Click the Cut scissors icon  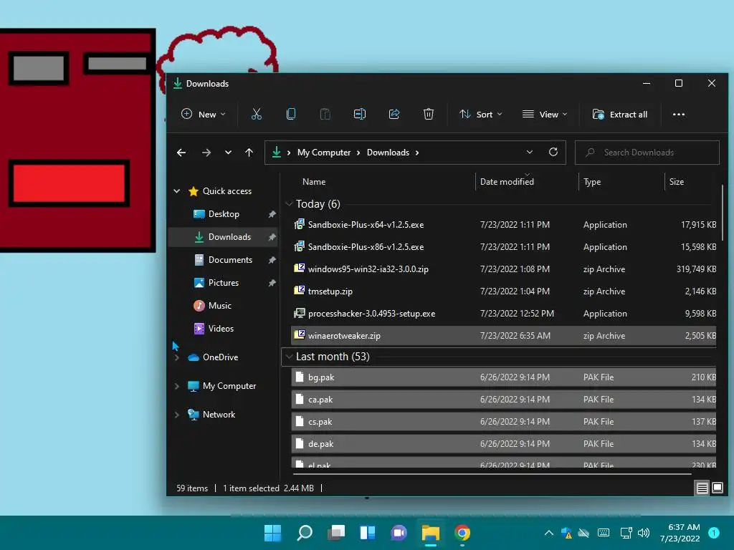(256, 114)
